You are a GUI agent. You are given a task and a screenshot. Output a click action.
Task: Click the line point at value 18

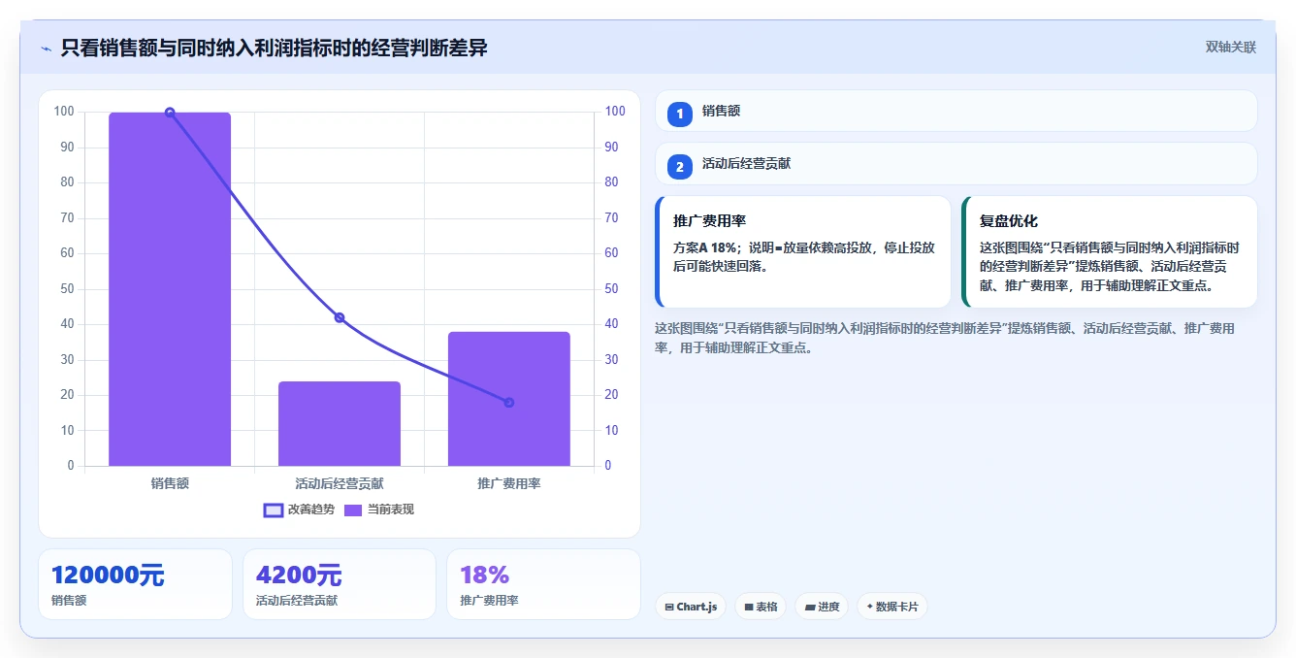click(509, 403)
